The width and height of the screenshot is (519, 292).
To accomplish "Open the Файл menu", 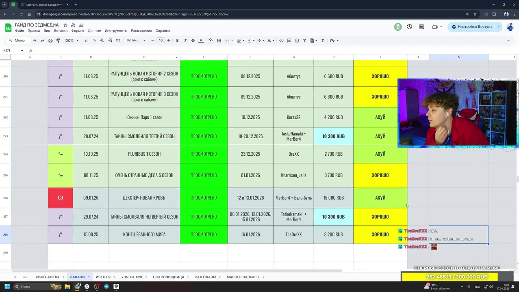I will pyautogui.click(x=20, y=31).
